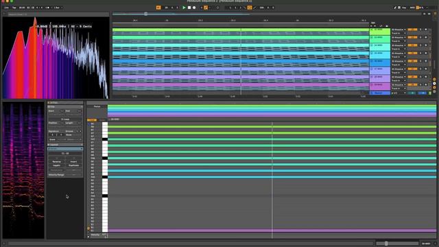The height and width of the screenshot is (247, 439).
Task: Select the magenta track header
Action: pos(380,86)
